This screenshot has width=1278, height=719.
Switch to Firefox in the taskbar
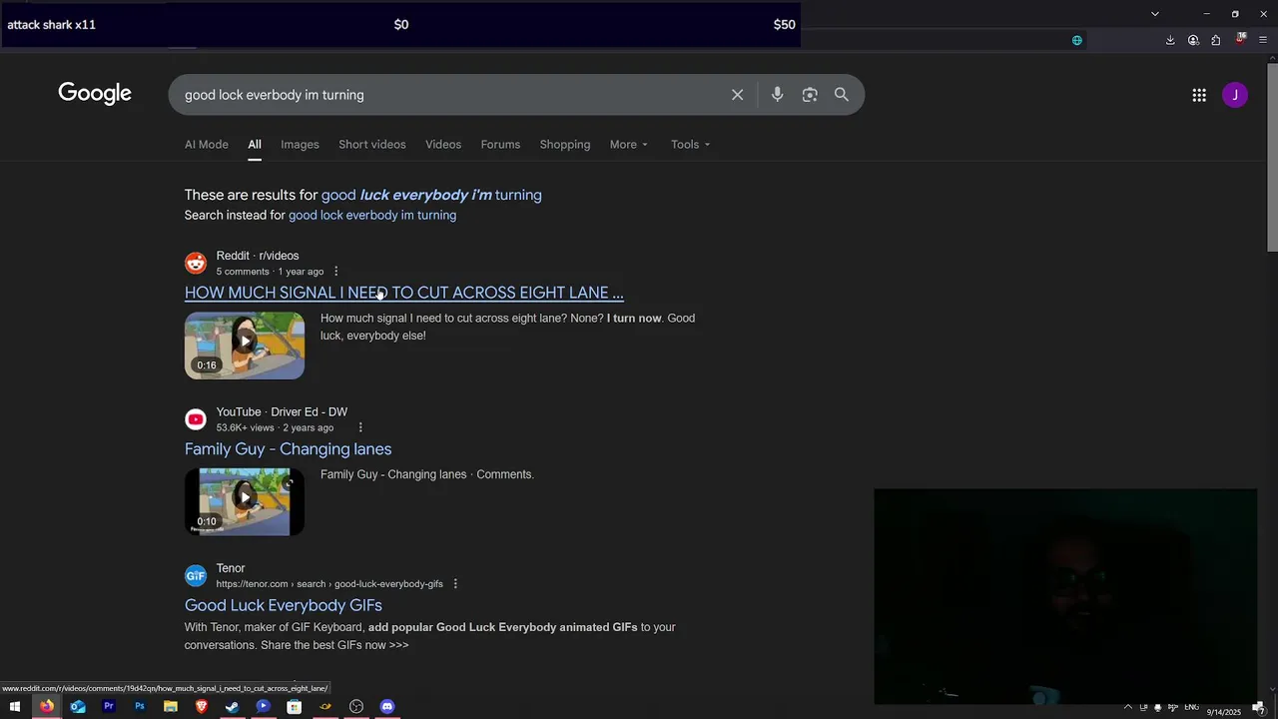tap(46, 707)
